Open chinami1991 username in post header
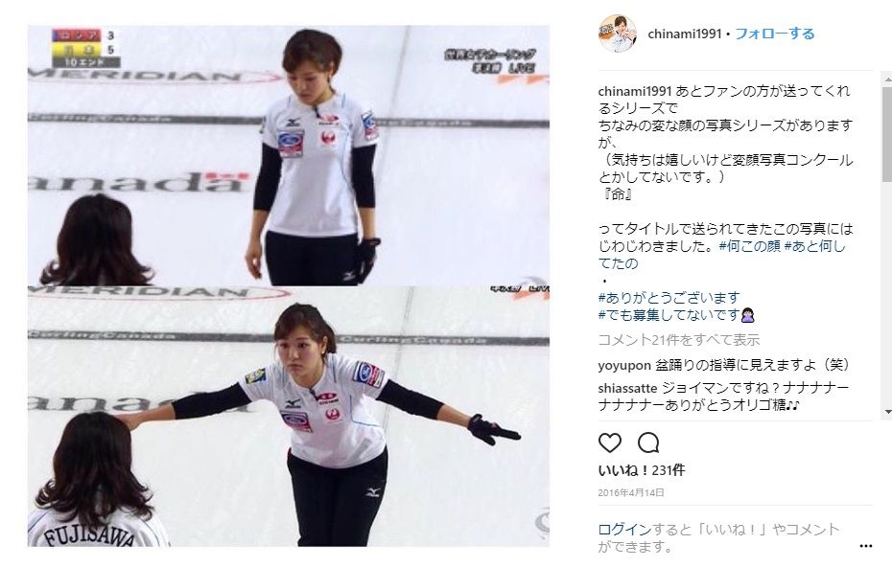Screen dimensions: 892x567 685,34
